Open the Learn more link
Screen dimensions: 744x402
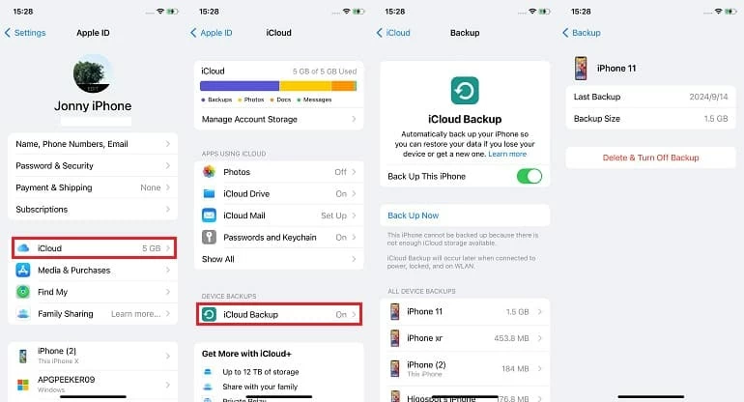pyautogui.click(x=507, y=154)
